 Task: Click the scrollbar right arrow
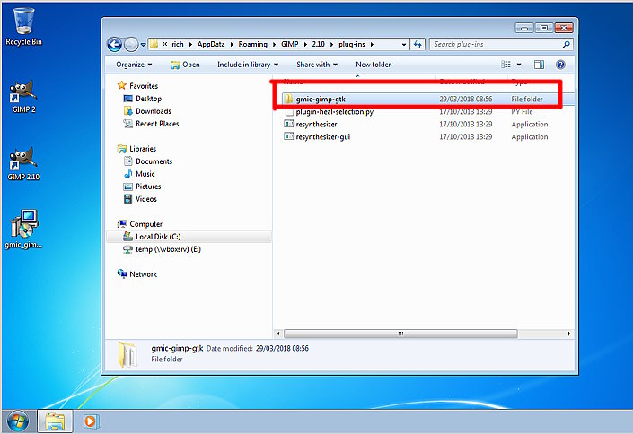click(569, 334)
